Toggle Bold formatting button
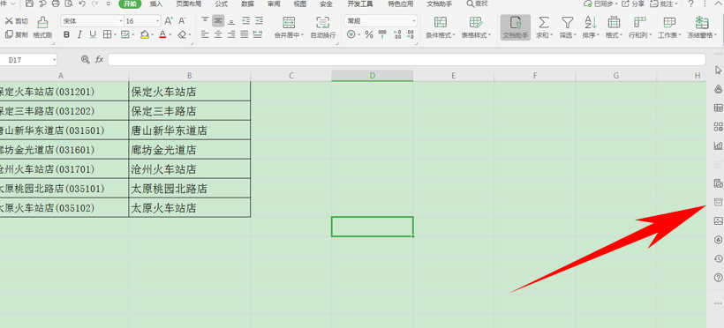 click(x=66, y=34)
